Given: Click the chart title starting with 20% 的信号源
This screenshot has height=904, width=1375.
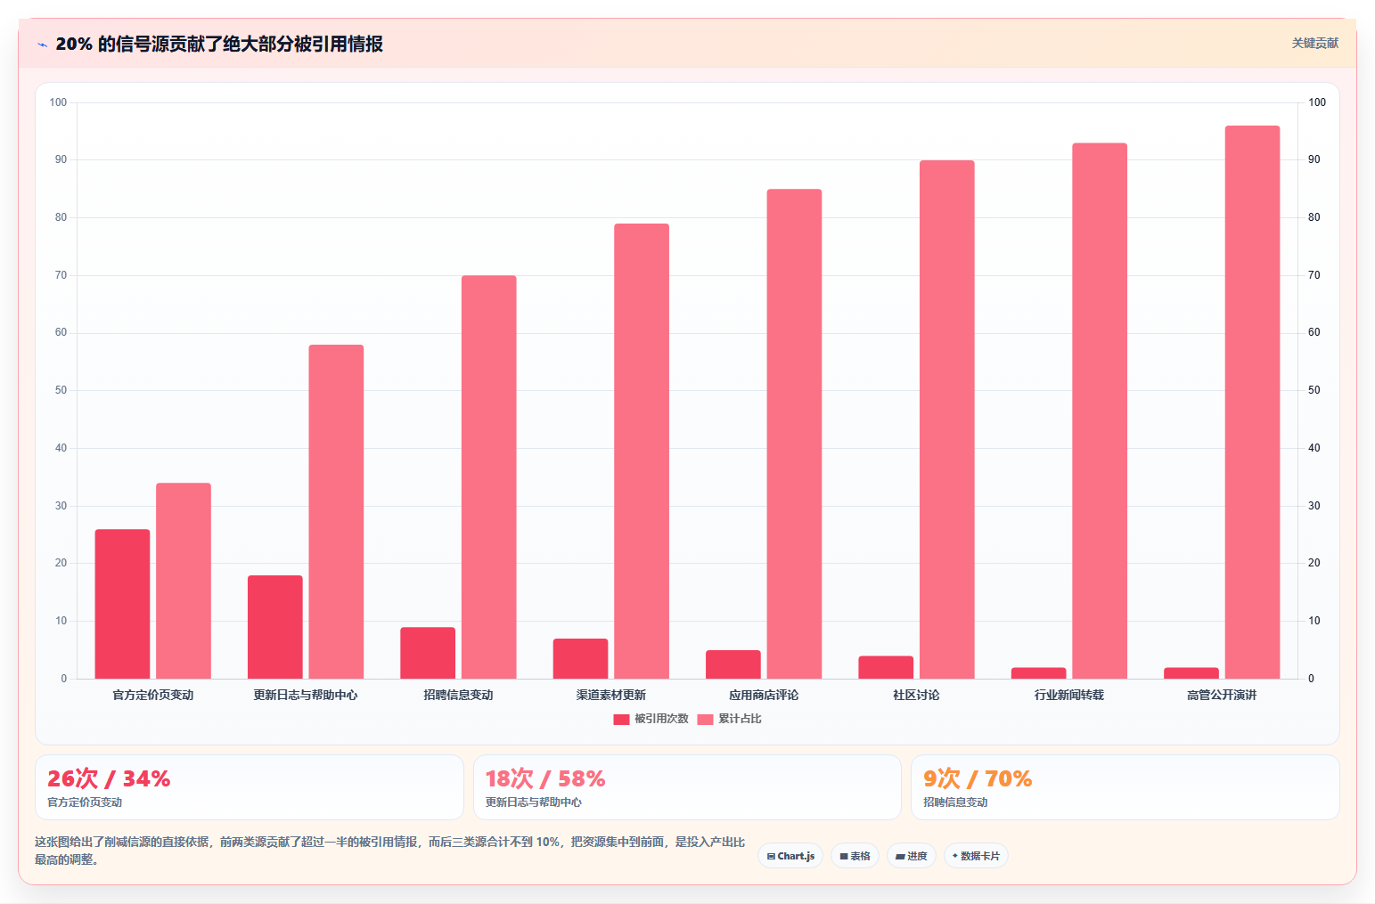Looking at the screenshot, I should (x=219, y=44).
